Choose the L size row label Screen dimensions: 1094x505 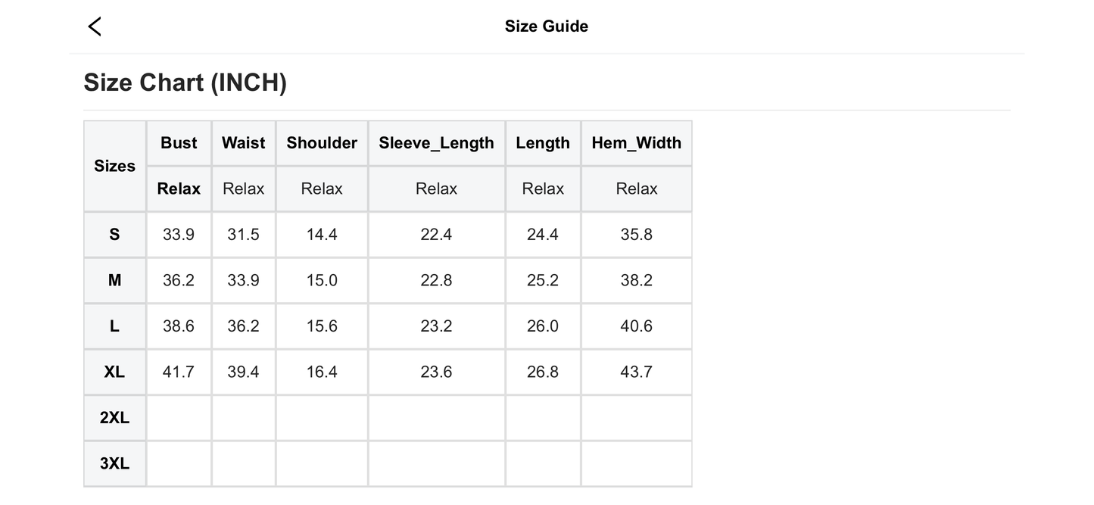click(x=114, y=326)
